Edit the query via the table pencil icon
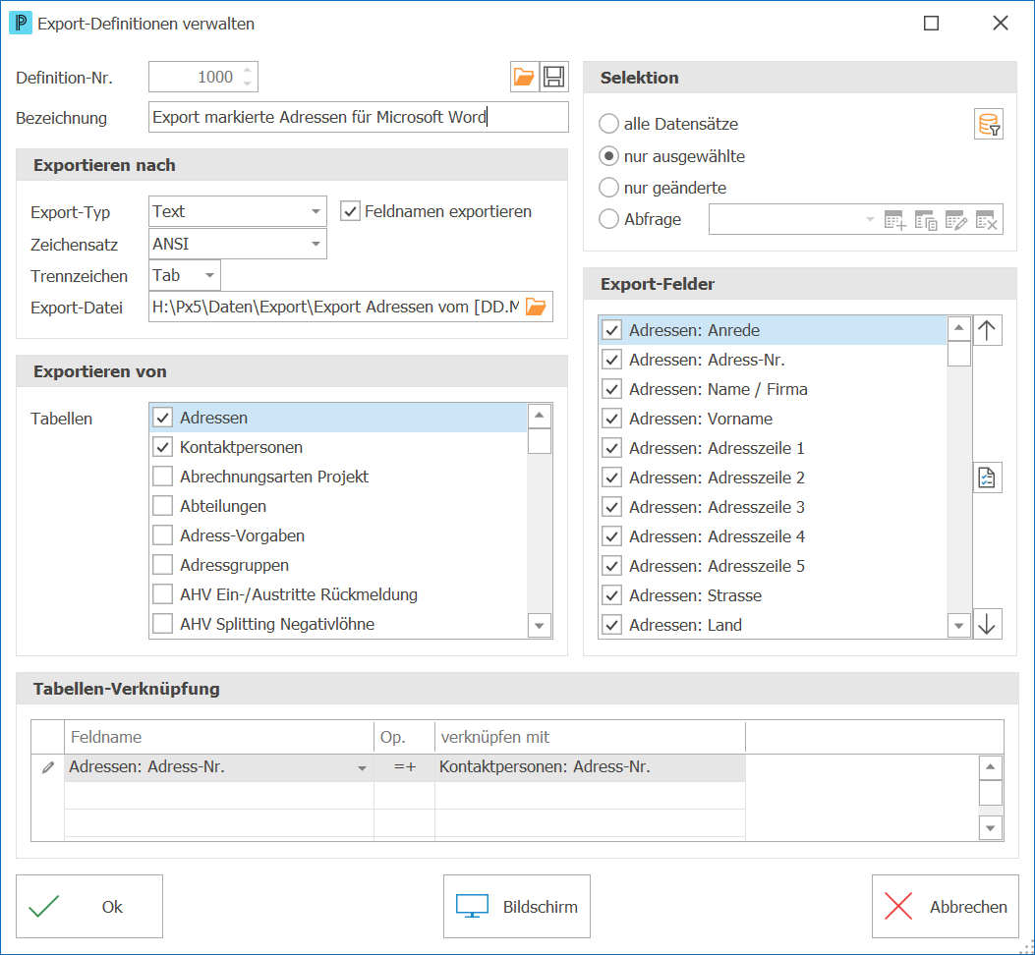1035x955 pixels. coord(955,220)
